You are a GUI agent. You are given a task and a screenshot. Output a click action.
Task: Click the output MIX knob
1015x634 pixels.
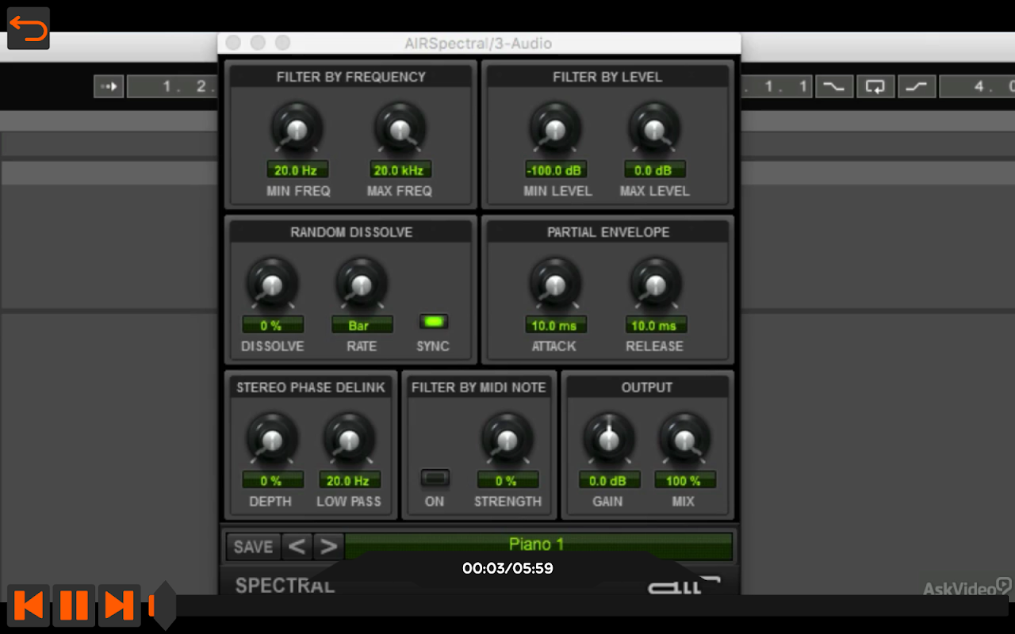[x=684, y=439]
